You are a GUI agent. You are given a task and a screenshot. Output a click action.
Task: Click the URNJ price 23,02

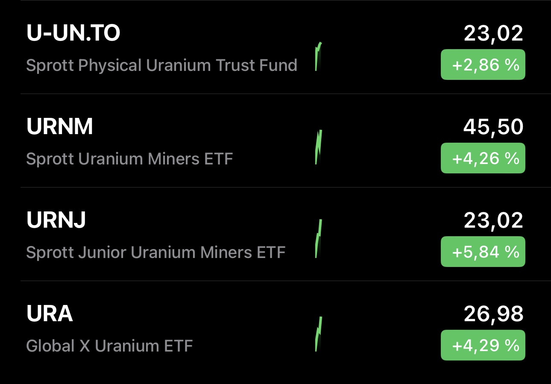[493, 220]
